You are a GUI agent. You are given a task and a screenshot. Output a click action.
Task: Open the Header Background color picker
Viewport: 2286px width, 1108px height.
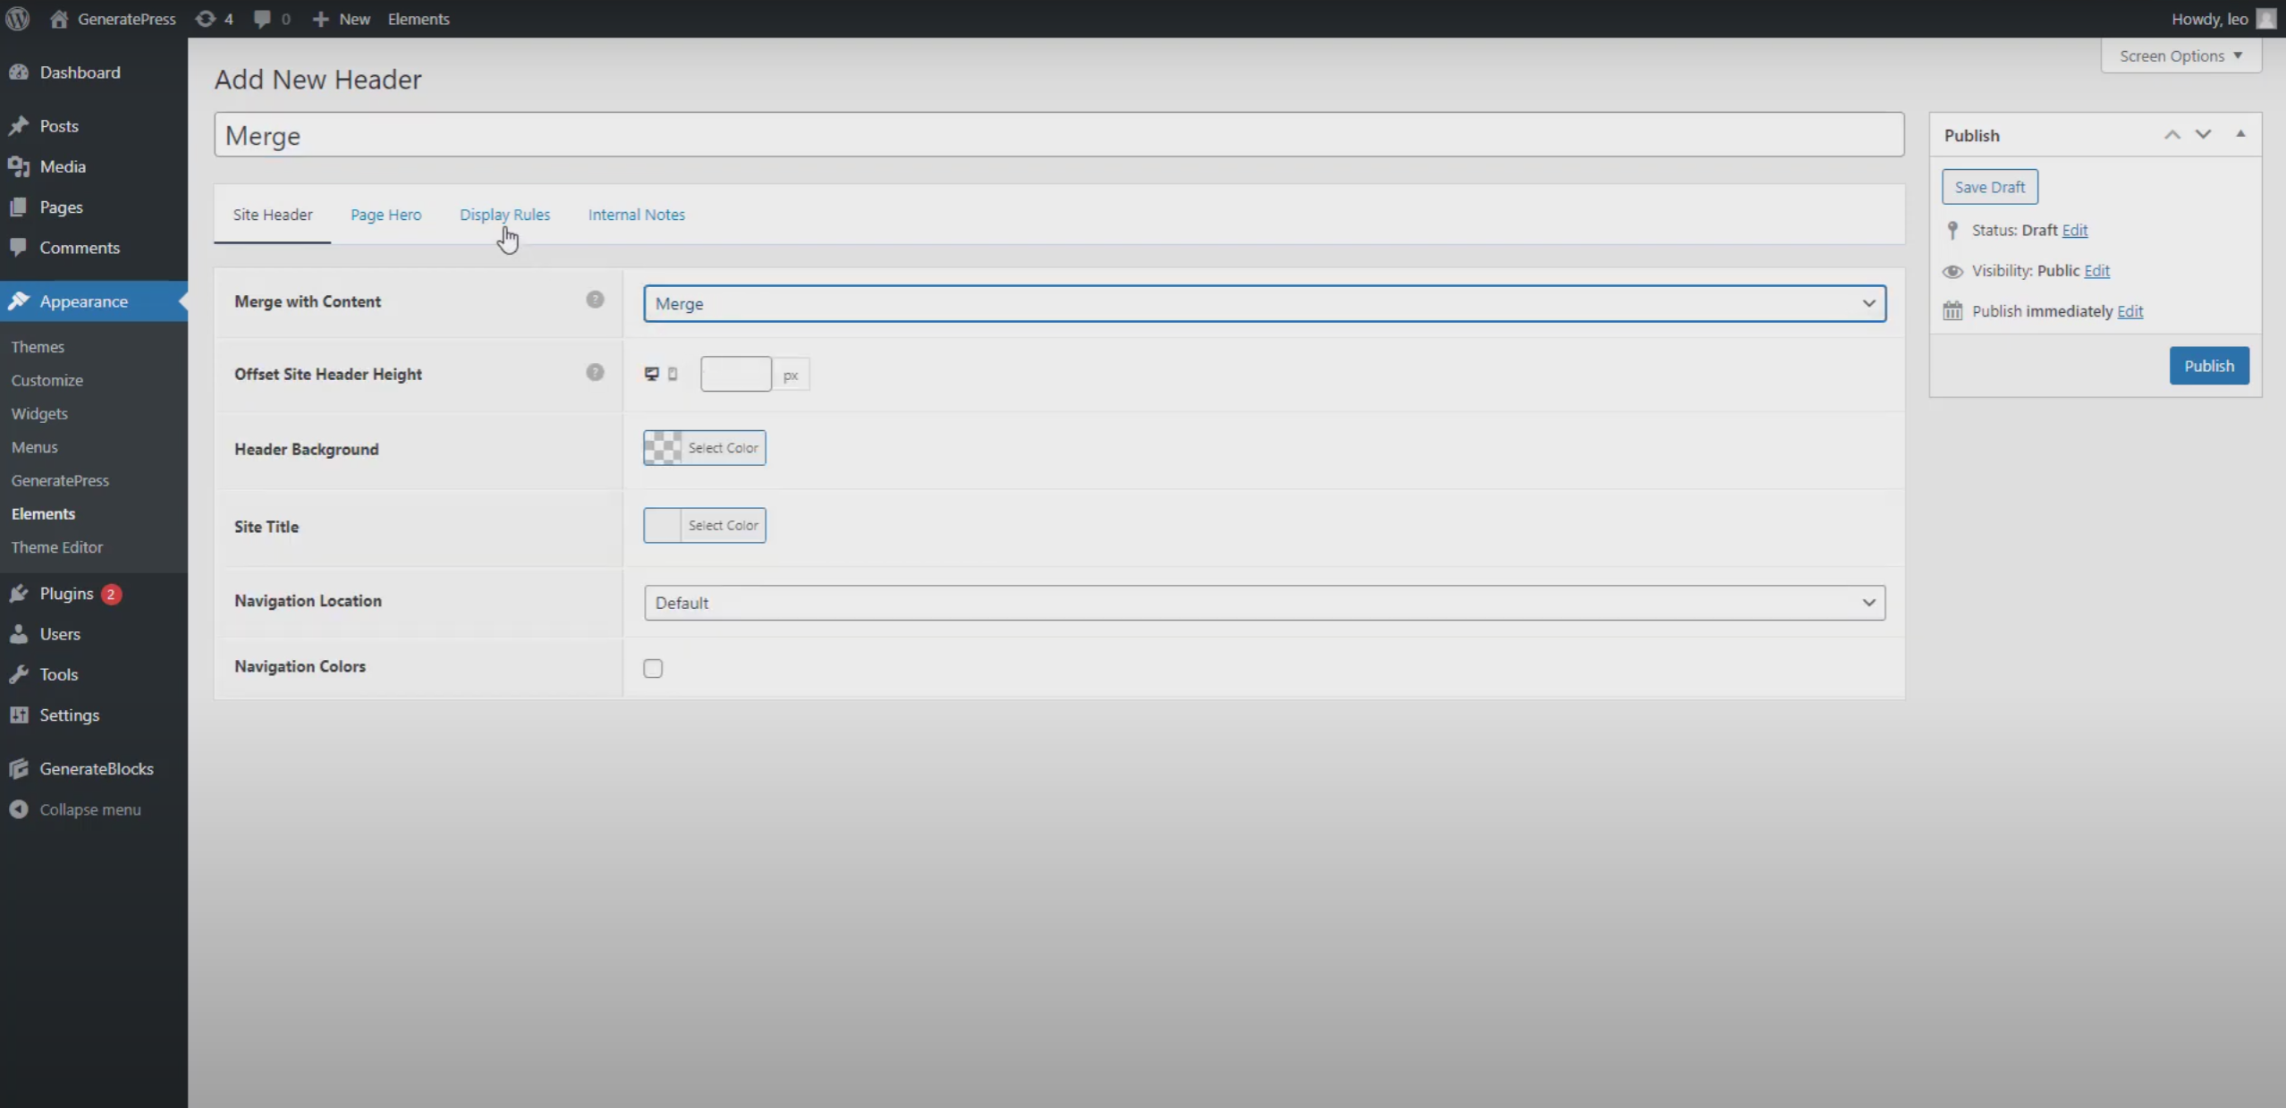[x=704, y=448]
